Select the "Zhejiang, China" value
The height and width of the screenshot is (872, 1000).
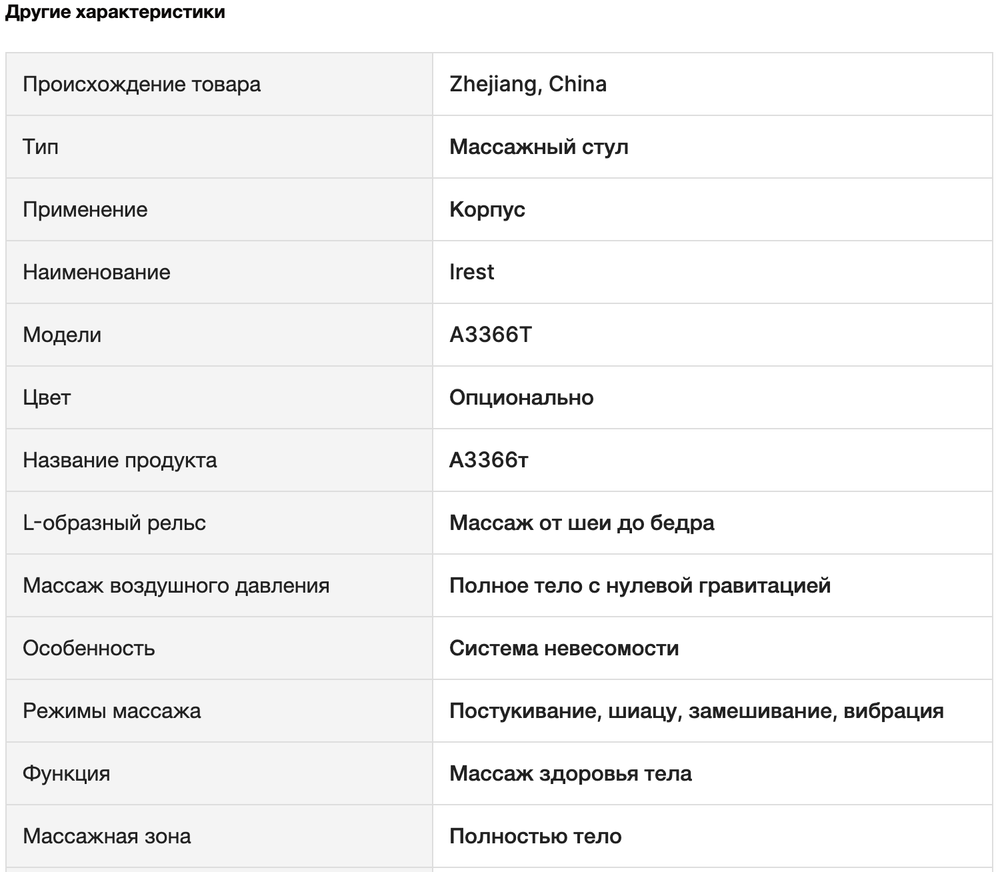click(528, 85)
